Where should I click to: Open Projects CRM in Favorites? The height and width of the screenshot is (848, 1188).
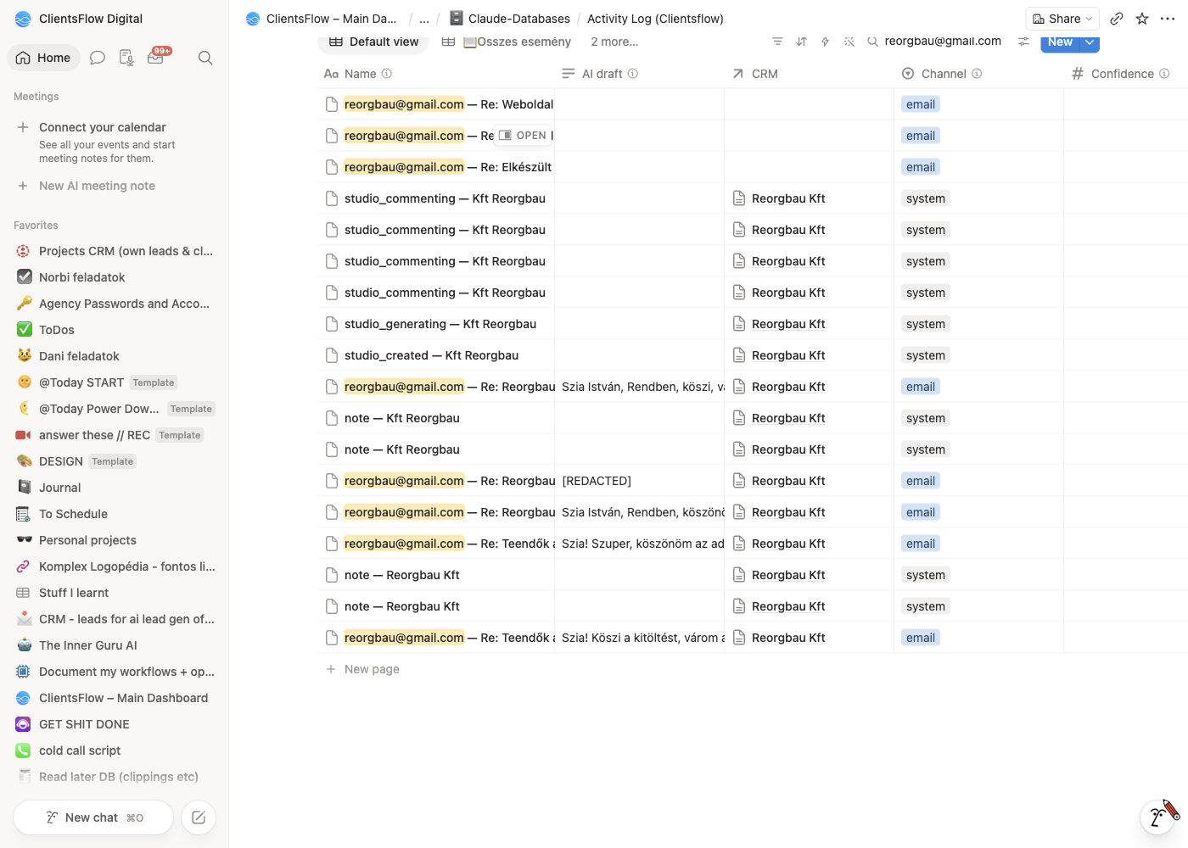(115, 251)
